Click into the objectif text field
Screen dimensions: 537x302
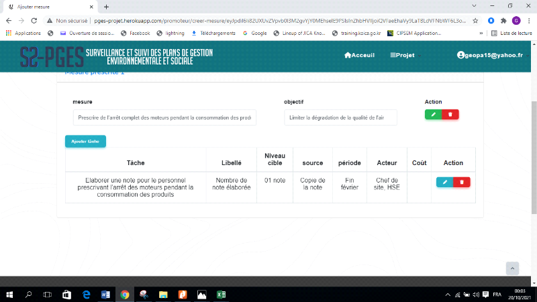pos(340,117)
